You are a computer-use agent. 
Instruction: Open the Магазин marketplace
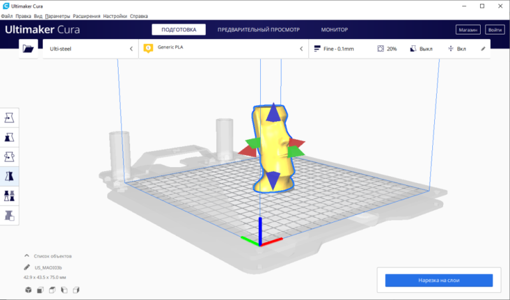pyautogui.click(x=468, y=29)
